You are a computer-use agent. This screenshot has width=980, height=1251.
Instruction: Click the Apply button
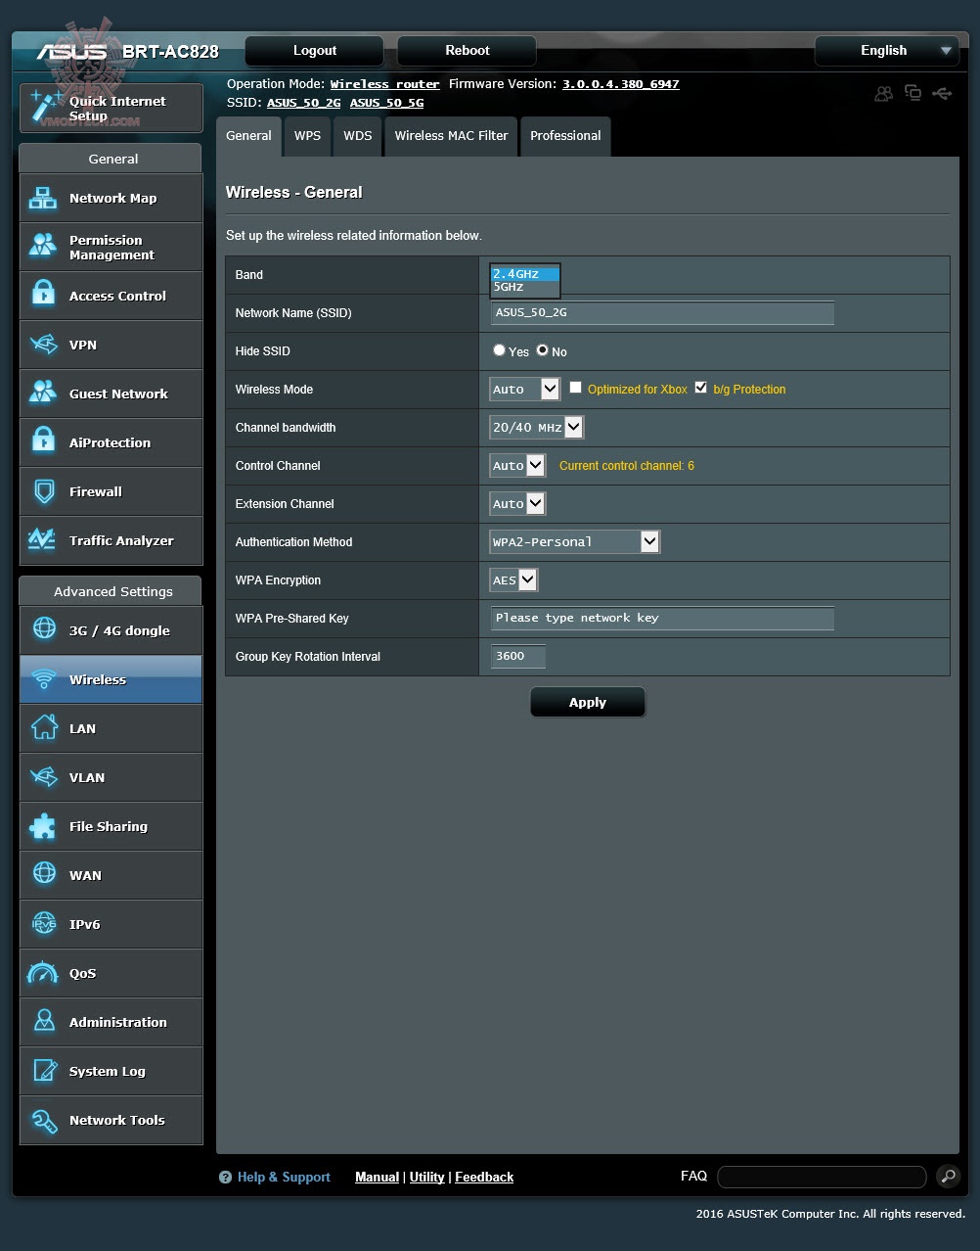point(588,702)
